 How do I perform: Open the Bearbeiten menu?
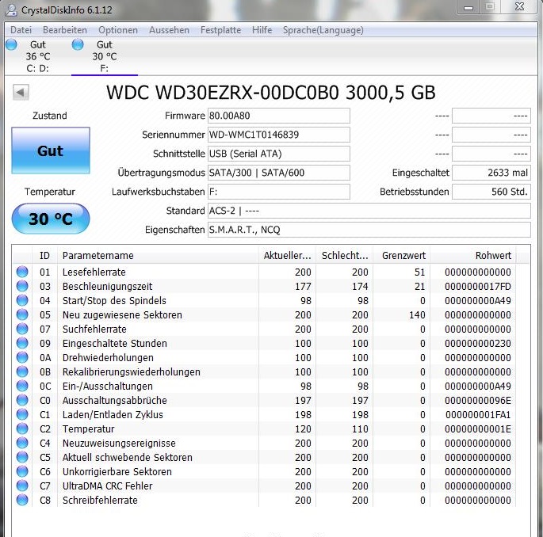[x=65, y=30]
